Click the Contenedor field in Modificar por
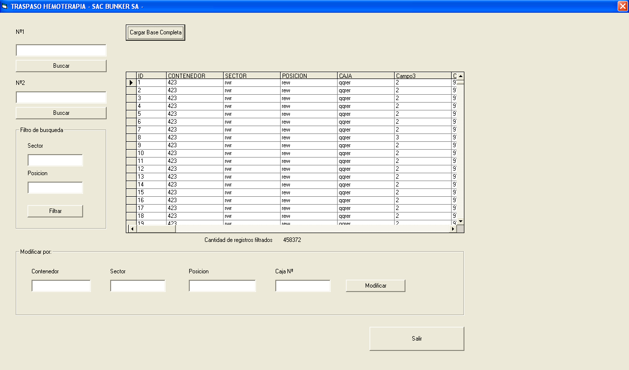Viewport: 629px width, 370px height. [61, 286]
